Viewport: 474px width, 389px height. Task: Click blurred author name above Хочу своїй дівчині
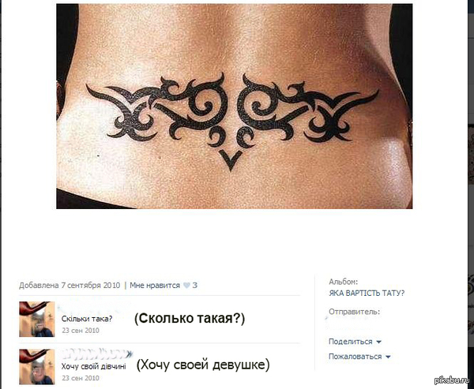[96, 353]
